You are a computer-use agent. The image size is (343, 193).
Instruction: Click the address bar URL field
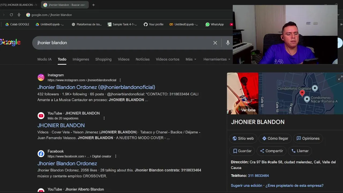pos(51,15)
